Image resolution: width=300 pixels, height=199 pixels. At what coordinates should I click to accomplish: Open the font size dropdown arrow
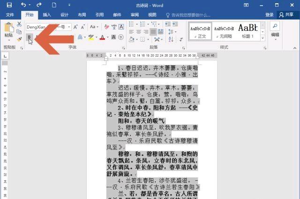click(x=69, y=27)
